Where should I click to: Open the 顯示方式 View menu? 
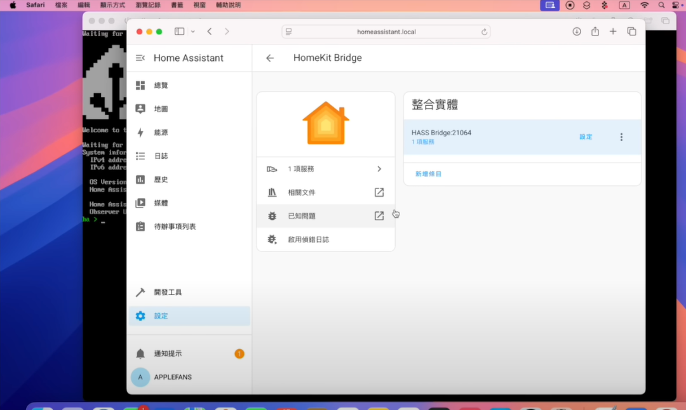(112, 5)
